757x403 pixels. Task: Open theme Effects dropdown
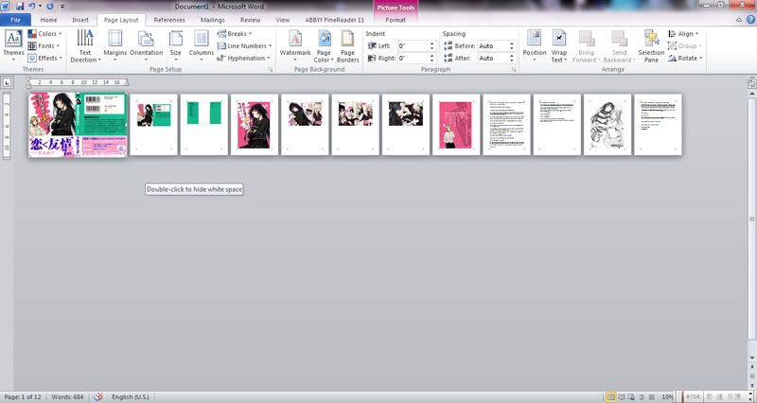coord(44,58)
